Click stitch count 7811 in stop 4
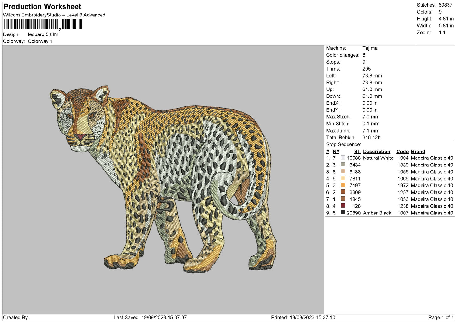This screenshot has height=323, width=457. pos(355,179)
